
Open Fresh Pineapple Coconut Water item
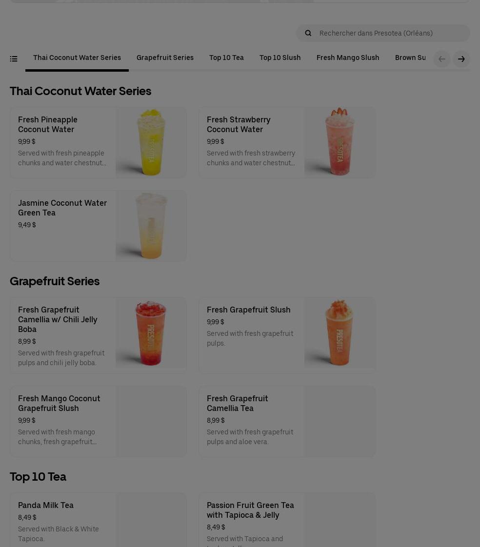pos(98,142)
